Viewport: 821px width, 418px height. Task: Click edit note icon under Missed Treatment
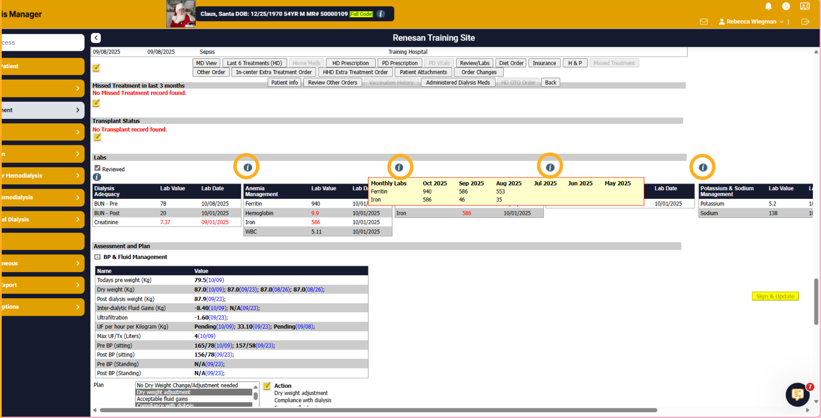click(96, 103)
